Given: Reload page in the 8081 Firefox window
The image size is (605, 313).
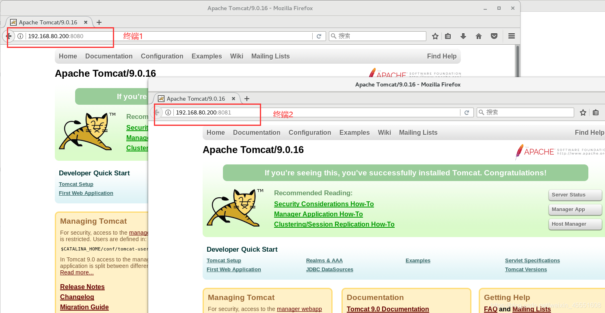Looking at the screenshot, I should point(467,112).
